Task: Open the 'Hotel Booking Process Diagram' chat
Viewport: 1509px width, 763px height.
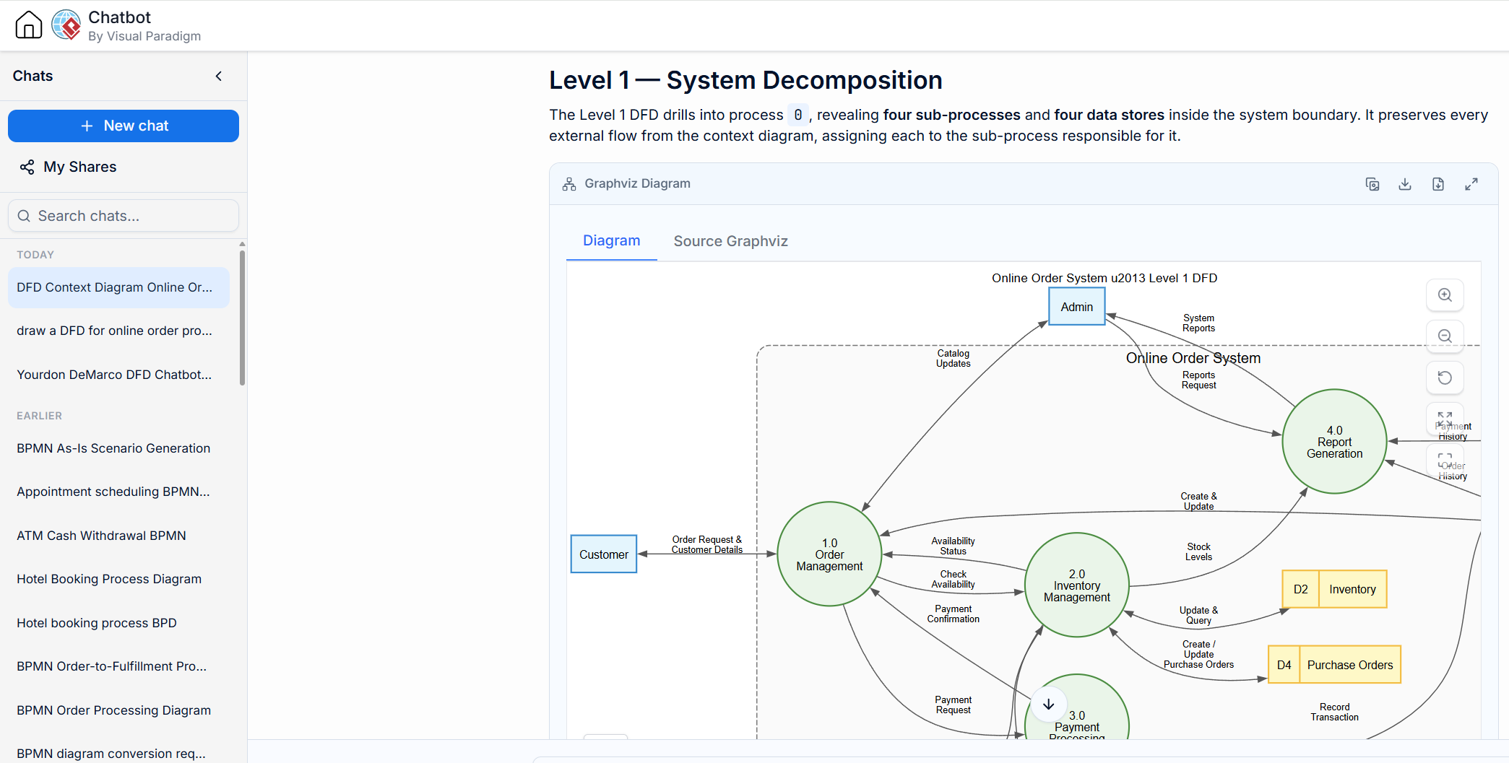Action: (118, 579)
